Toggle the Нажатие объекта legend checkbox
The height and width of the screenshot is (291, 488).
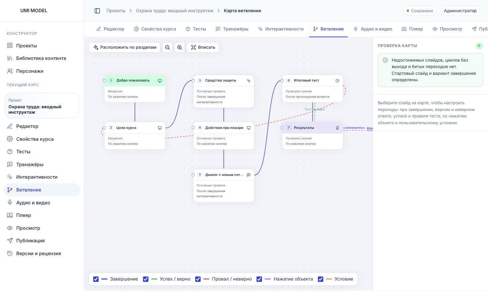259,279
